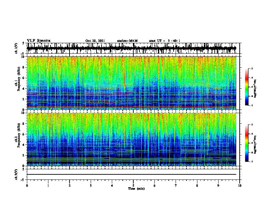The image size is (270, 208).
Task: Click the "4" kHz tick on ch.2 frequency axis
Action: click(x=24, y=145)
